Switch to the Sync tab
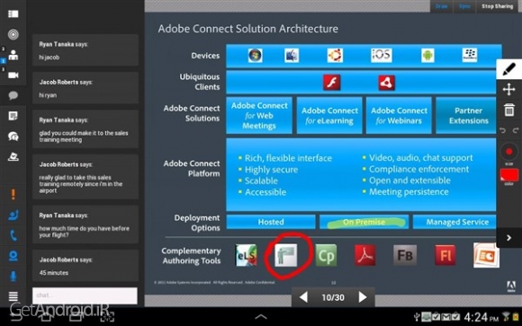The image size is (522, 326). click(464, 6)
